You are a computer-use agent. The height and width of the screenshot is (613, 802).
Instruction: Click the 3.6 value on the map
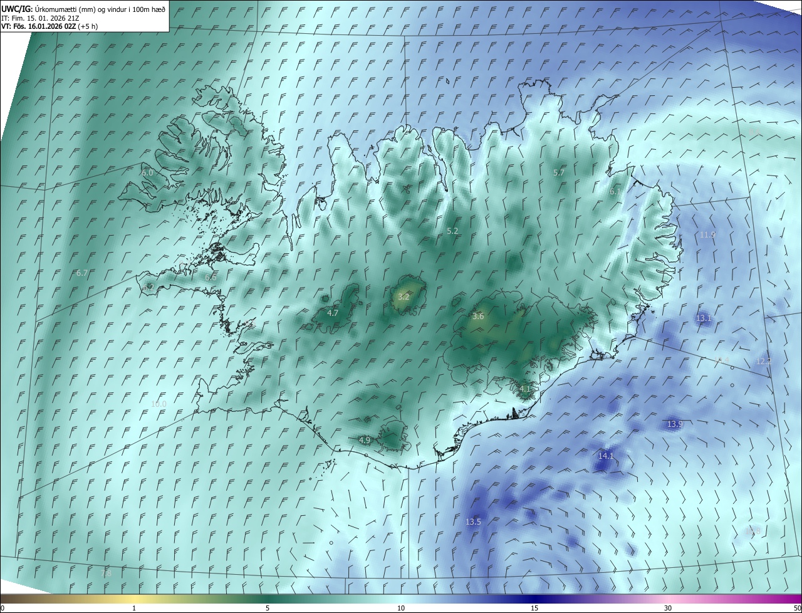(x=478, y=317)
